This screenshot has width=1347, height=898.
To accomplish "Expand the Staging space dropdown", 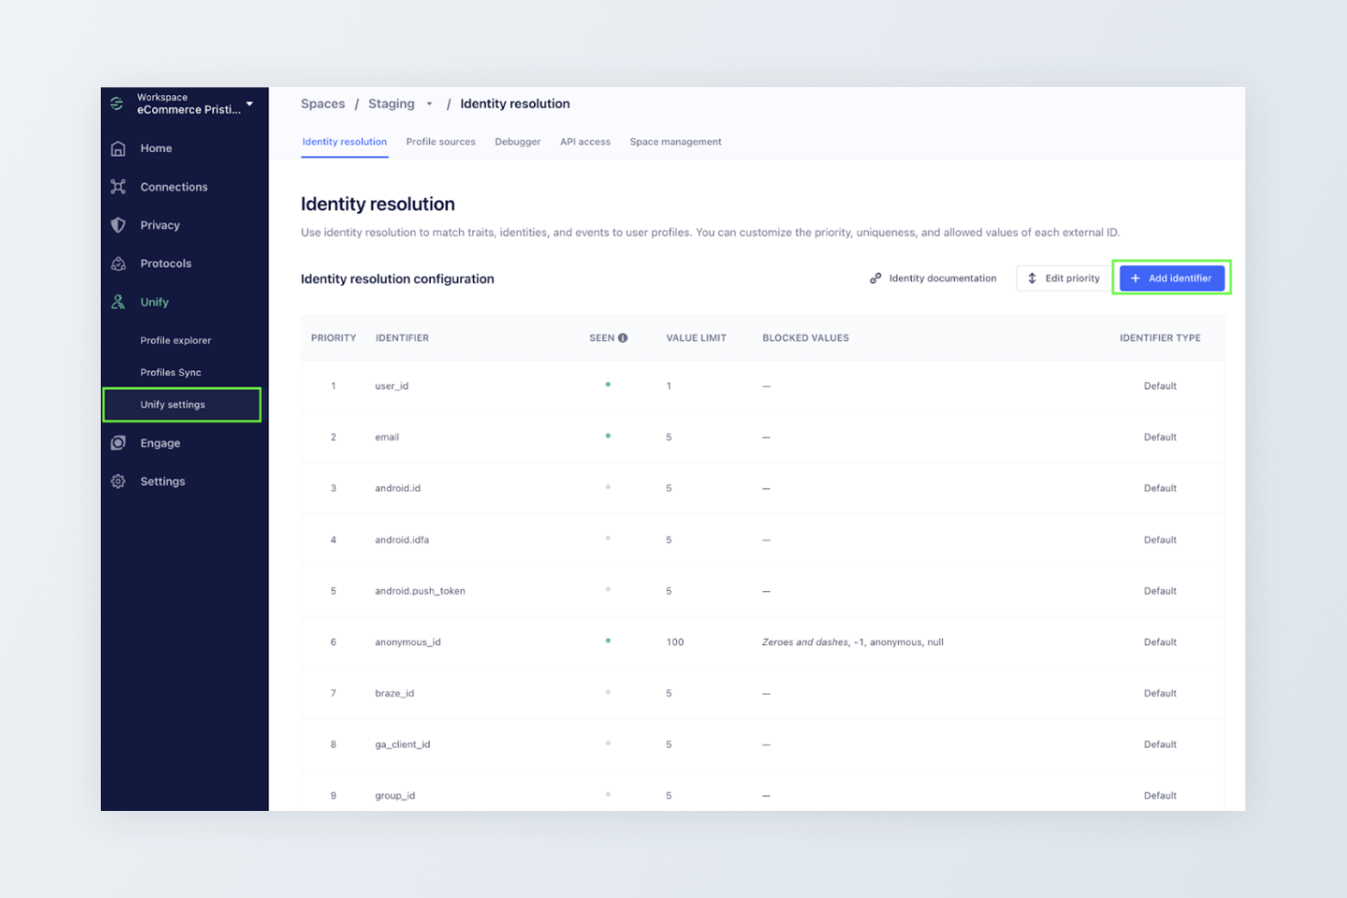I will [x=429, y=104].
